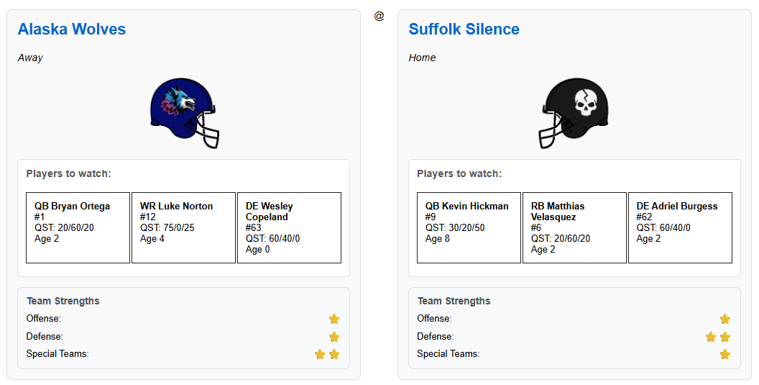
Task: Click the Alaska Wolves Special Teams label
Action: click(57, 354)
